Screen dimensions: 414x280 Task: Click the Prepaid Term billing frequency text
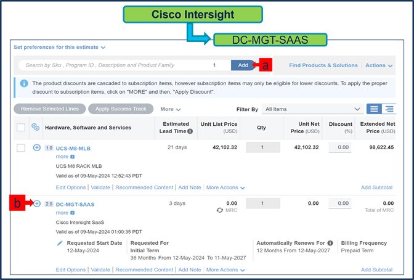tap(357, 250)
